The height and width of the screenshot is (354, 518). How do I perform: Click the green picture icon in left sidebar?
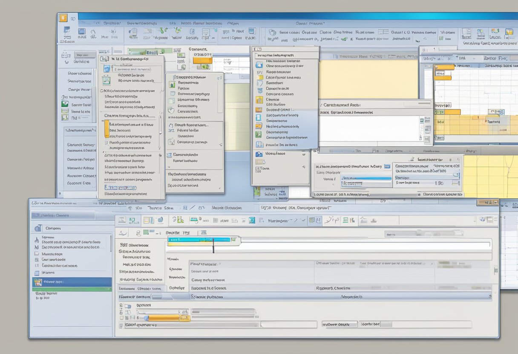65,104
